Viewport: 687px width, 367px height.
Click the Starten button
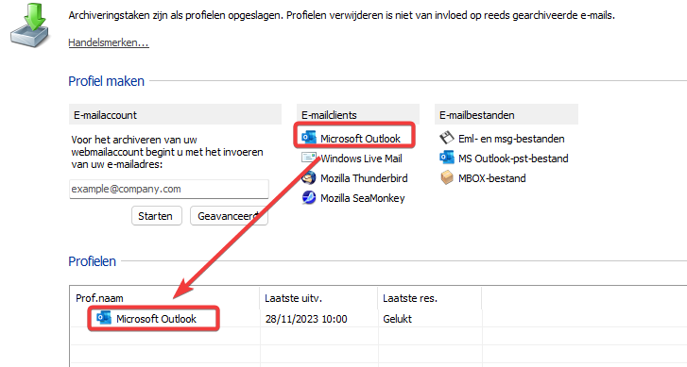pos(157,216)
